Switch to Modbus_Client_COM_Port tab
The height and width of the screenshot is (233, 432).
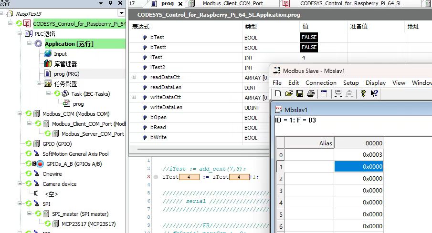click(x=233, y=4)
